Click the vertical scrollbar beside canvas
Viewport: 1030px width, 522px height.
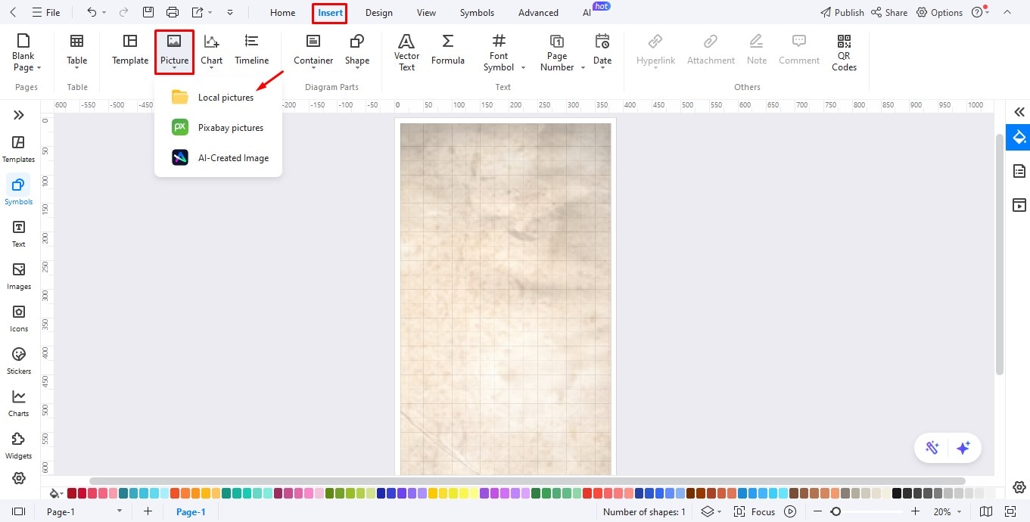[999, 253]
